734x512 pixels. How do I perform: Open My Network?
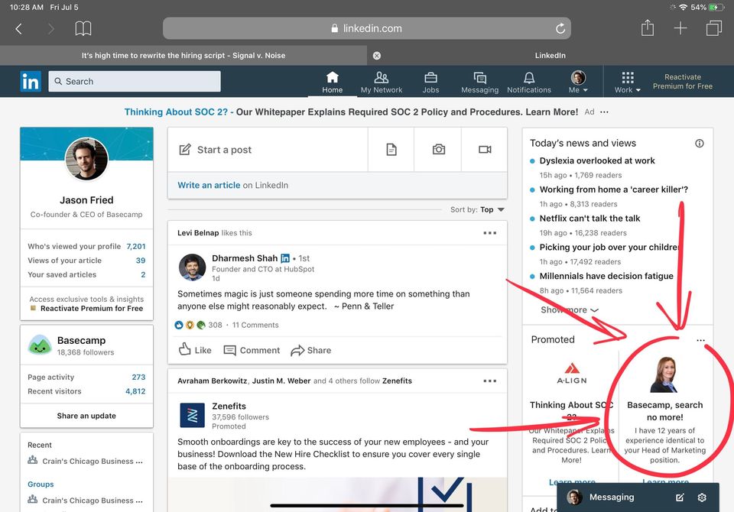(382, 83)
